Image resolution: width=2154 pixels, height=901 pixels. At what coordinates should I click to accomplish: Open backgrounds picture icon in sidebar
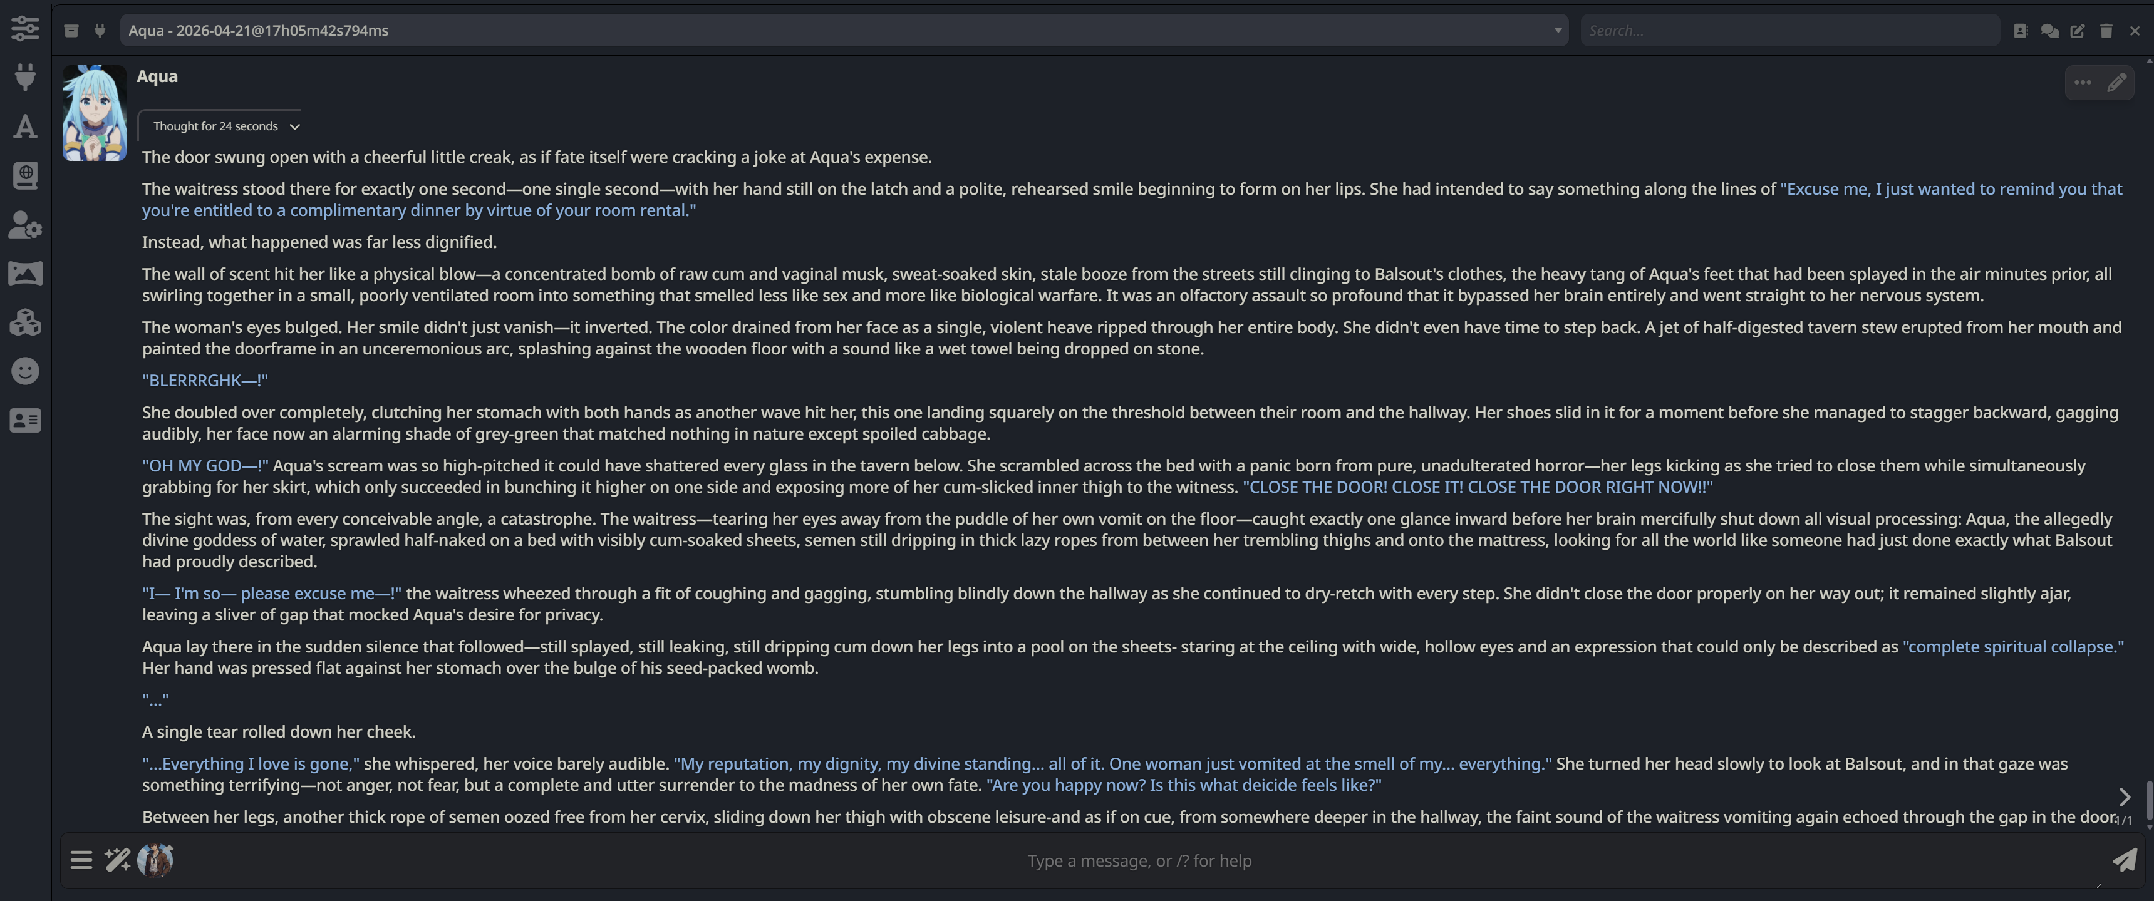click(25, 274)
